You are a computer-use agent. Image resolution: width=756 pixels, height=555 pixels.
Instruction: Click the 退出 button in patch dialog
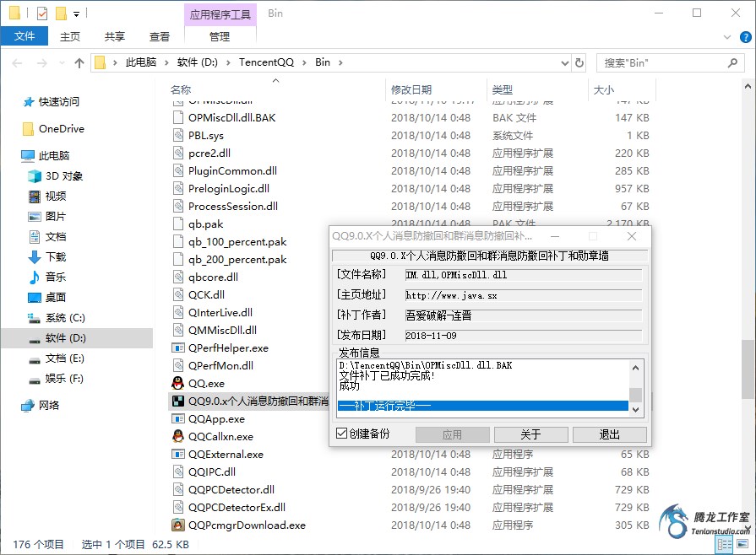pyautogui.click(x=609, y=434)
